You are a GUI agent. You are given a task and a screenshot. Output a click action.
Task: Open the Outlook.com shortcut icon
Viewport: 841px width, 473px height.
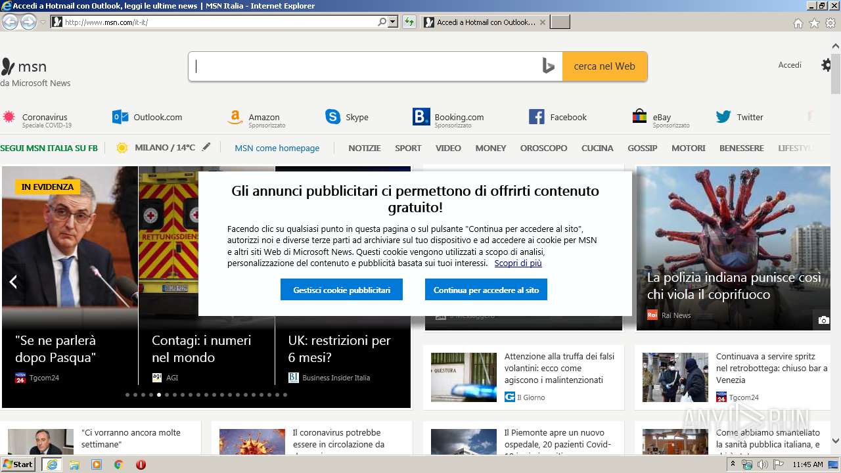[120, 117]
